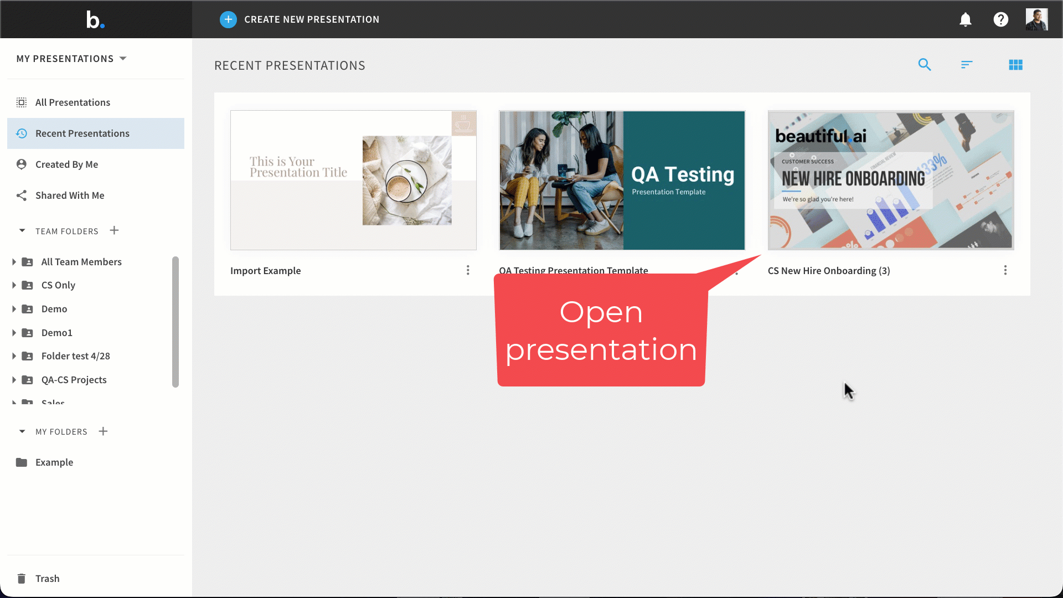
Task: Expand the Demo folder arrow
Action: 14,309
